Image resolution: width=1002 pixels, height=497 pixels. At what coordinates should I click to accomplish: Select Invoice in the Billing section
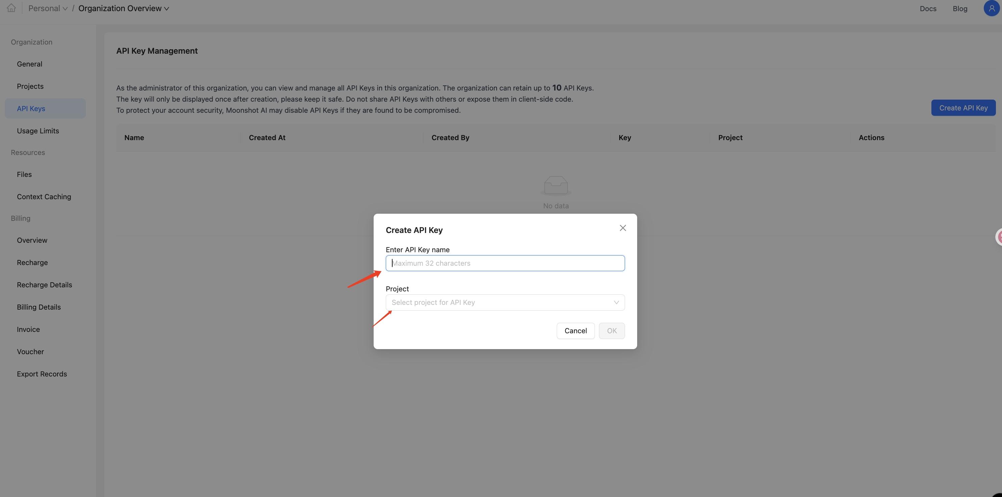tap(28, 330)
